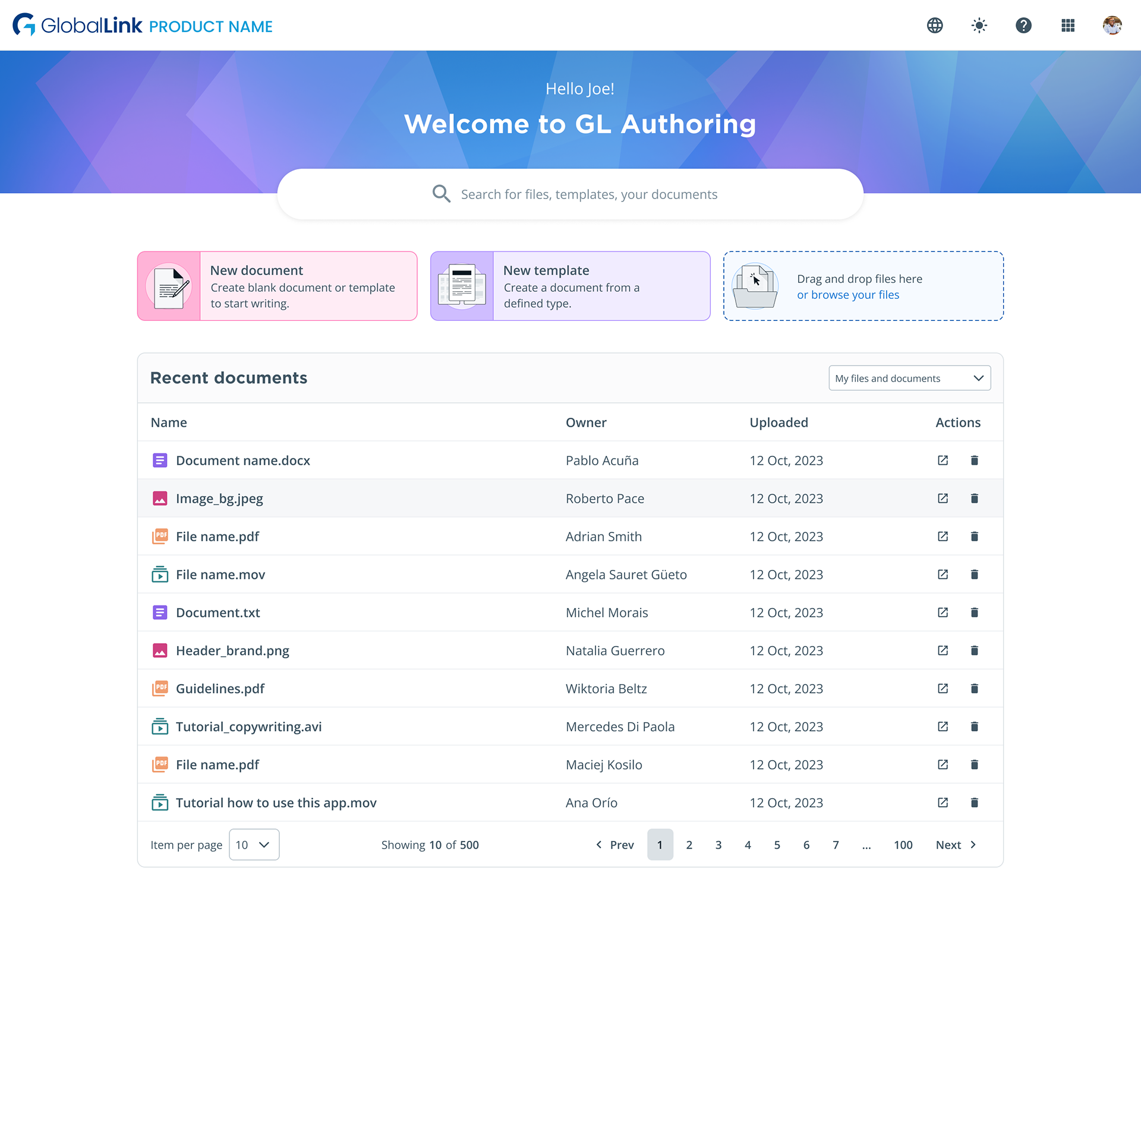This screenshot has width=1141, height=1144.
Task: Jump to page 7
Action: click(x=836, y=844)
